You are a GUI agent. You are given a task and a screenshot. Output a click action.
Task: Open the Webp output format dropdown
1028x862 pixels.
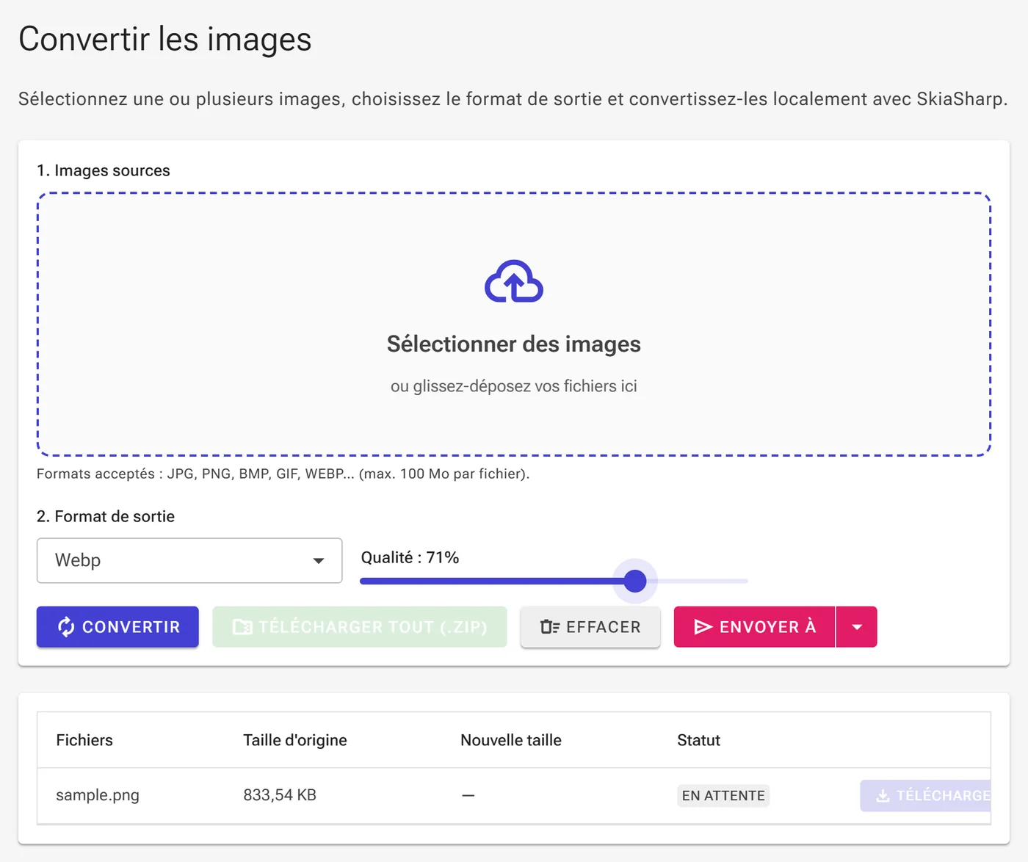point(189,560)
